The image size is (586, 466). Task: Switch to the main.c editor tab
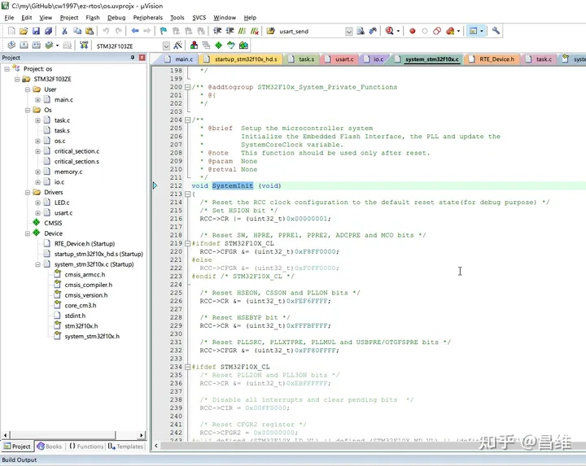pyautogui.click(x=179, y=59)
